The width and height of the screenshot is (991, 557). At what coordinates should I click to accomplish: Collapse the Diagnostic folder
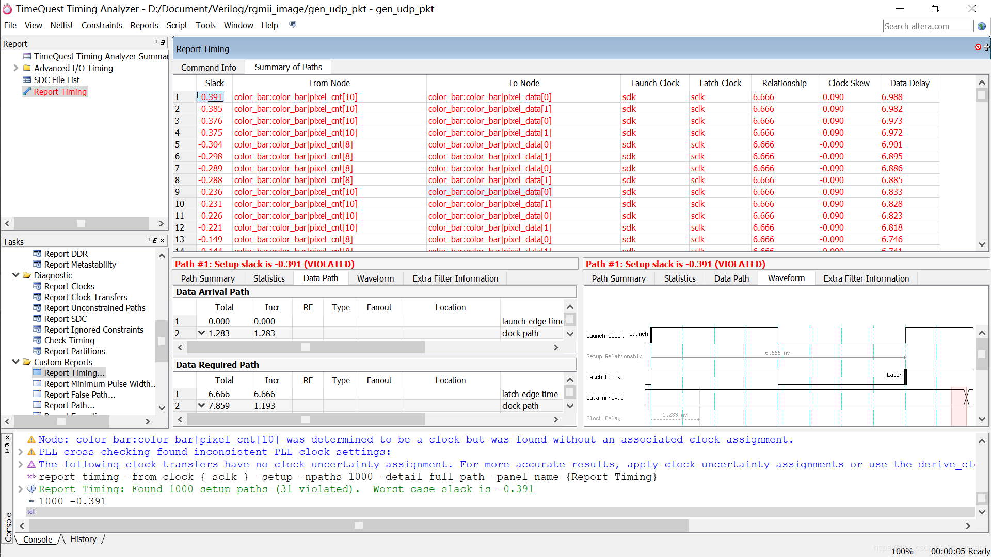(x=15, y=275)
